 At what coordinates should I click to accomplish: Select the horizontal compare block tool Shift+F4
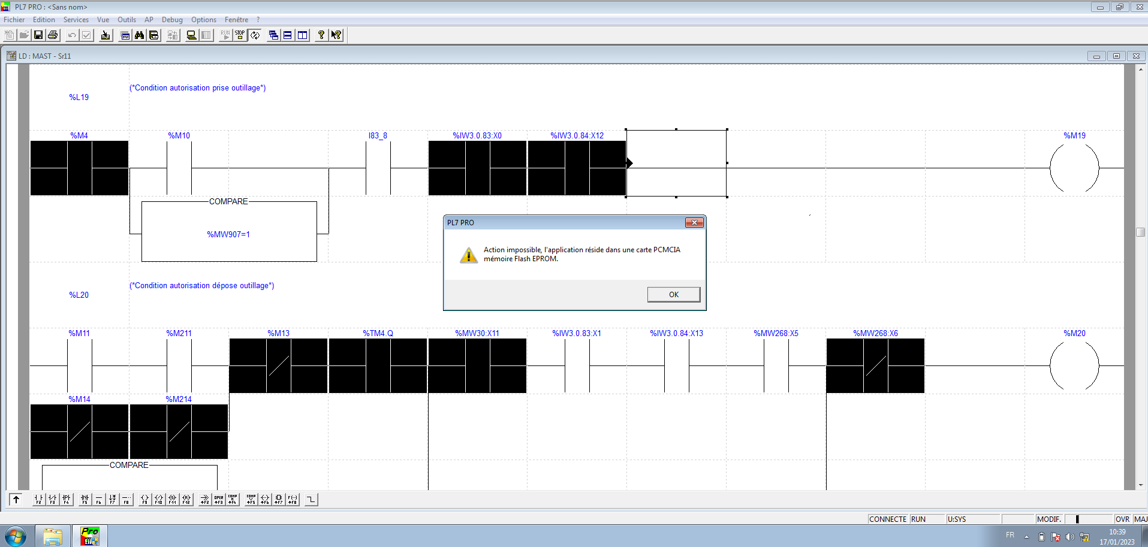click(233, 499)
